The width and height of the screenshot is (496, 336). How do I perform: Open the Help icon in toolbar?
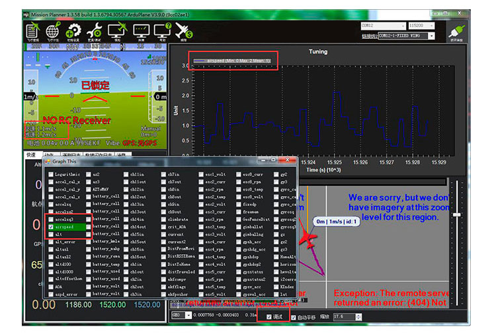click(x=163, y=31)
